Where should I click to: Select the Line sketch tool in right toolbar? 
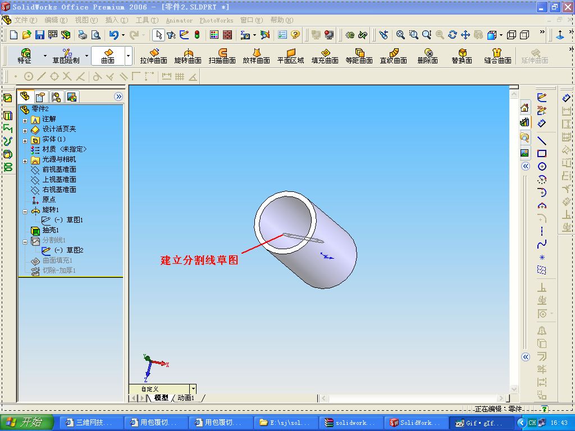[x=542, y=141]
